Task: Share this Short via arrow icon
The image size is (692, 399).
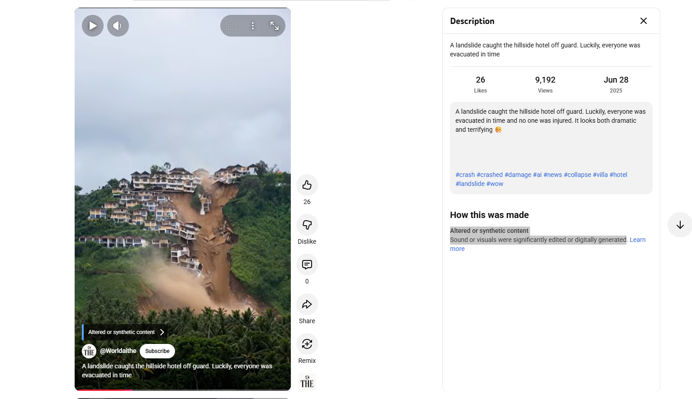Action: click(307, 304)
